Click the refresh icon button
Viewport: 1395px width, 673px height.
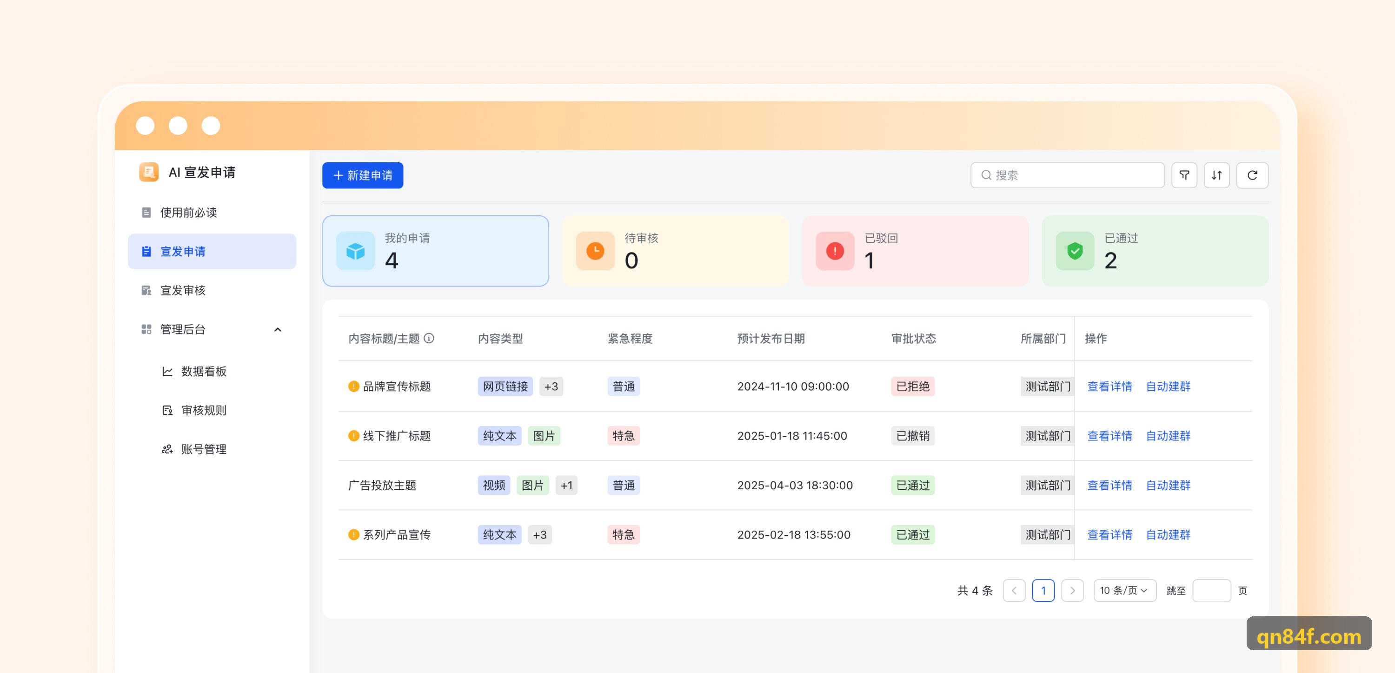pos(1252,175)
